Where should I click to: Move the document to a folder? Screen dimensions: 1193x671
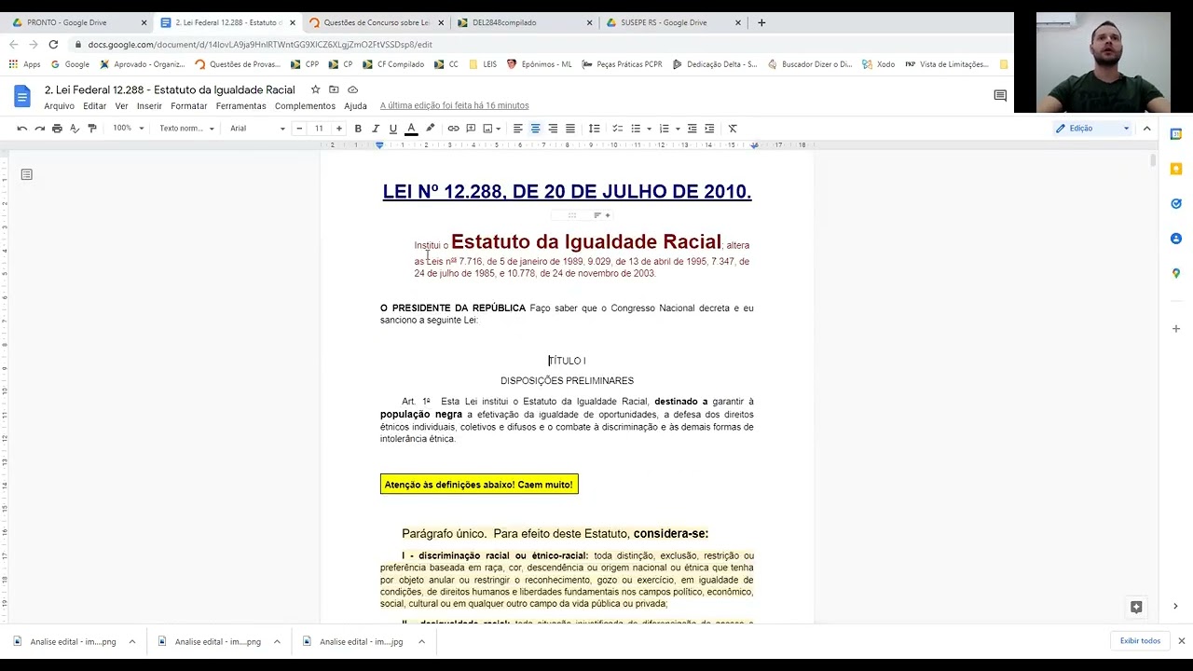(x=335, y=89)
